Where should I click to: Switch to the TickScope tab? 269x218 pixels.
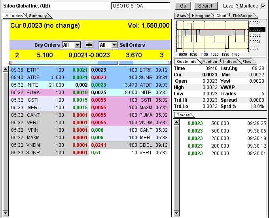tap(242, 16)
